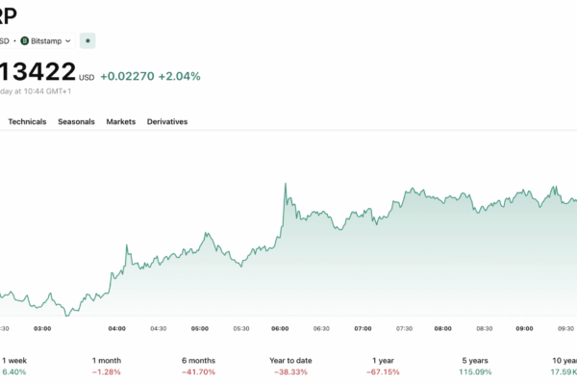The height and width of the screenshot is (385, 577).
Task: Click the chart low point after 03:00
Action: point(67,316)
